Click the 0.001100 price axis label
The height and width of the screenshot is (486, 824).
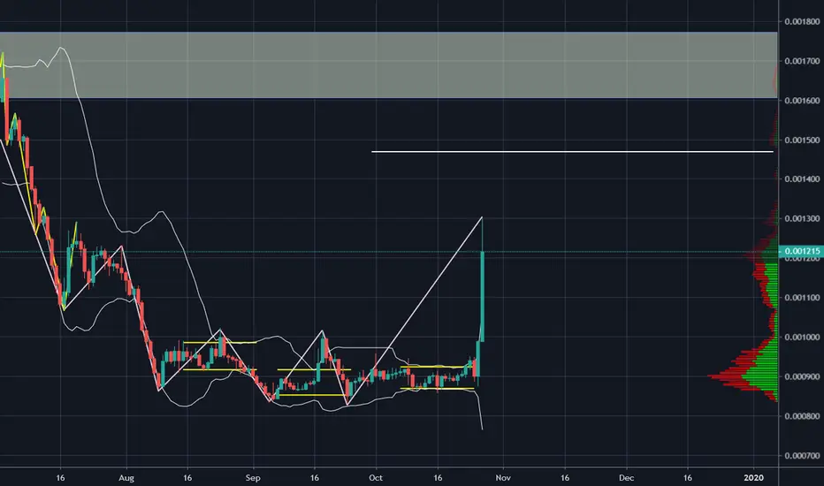[x=802, y=298]
